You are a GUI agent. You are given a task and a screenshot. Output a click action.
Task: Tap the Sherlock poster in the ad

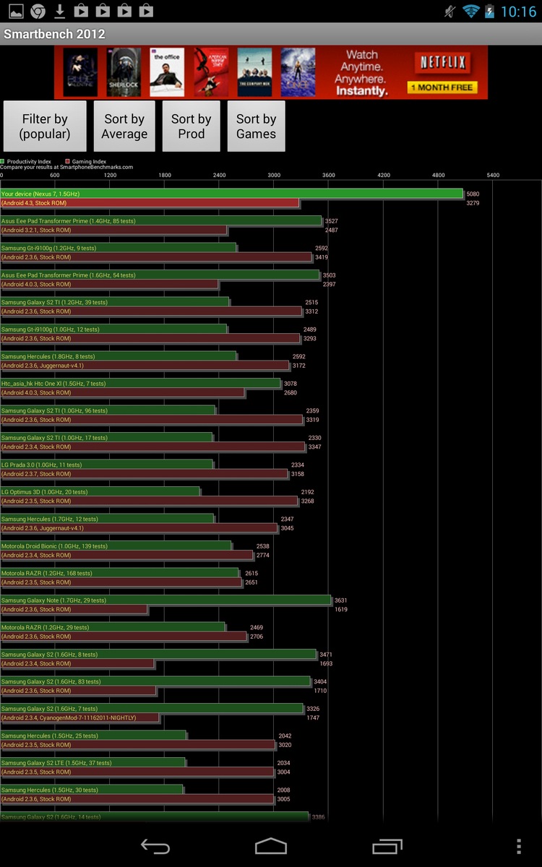pyautogui.click(x=124, y=72)
